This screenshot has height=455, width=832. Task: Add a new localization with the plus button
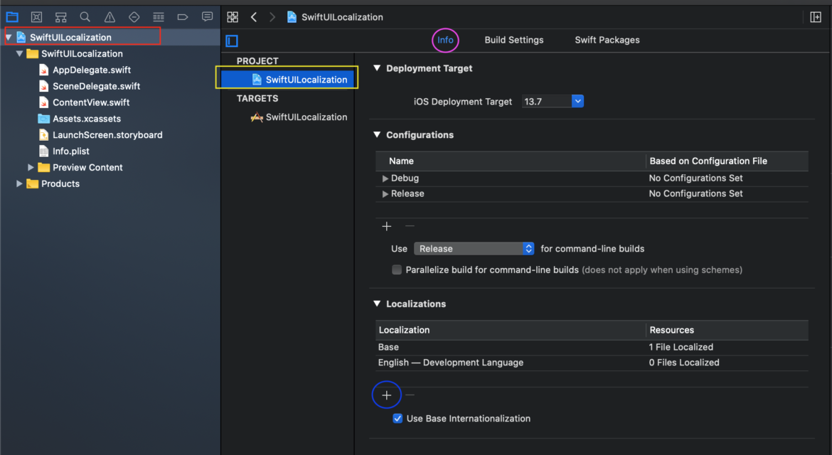click(386, 395)
